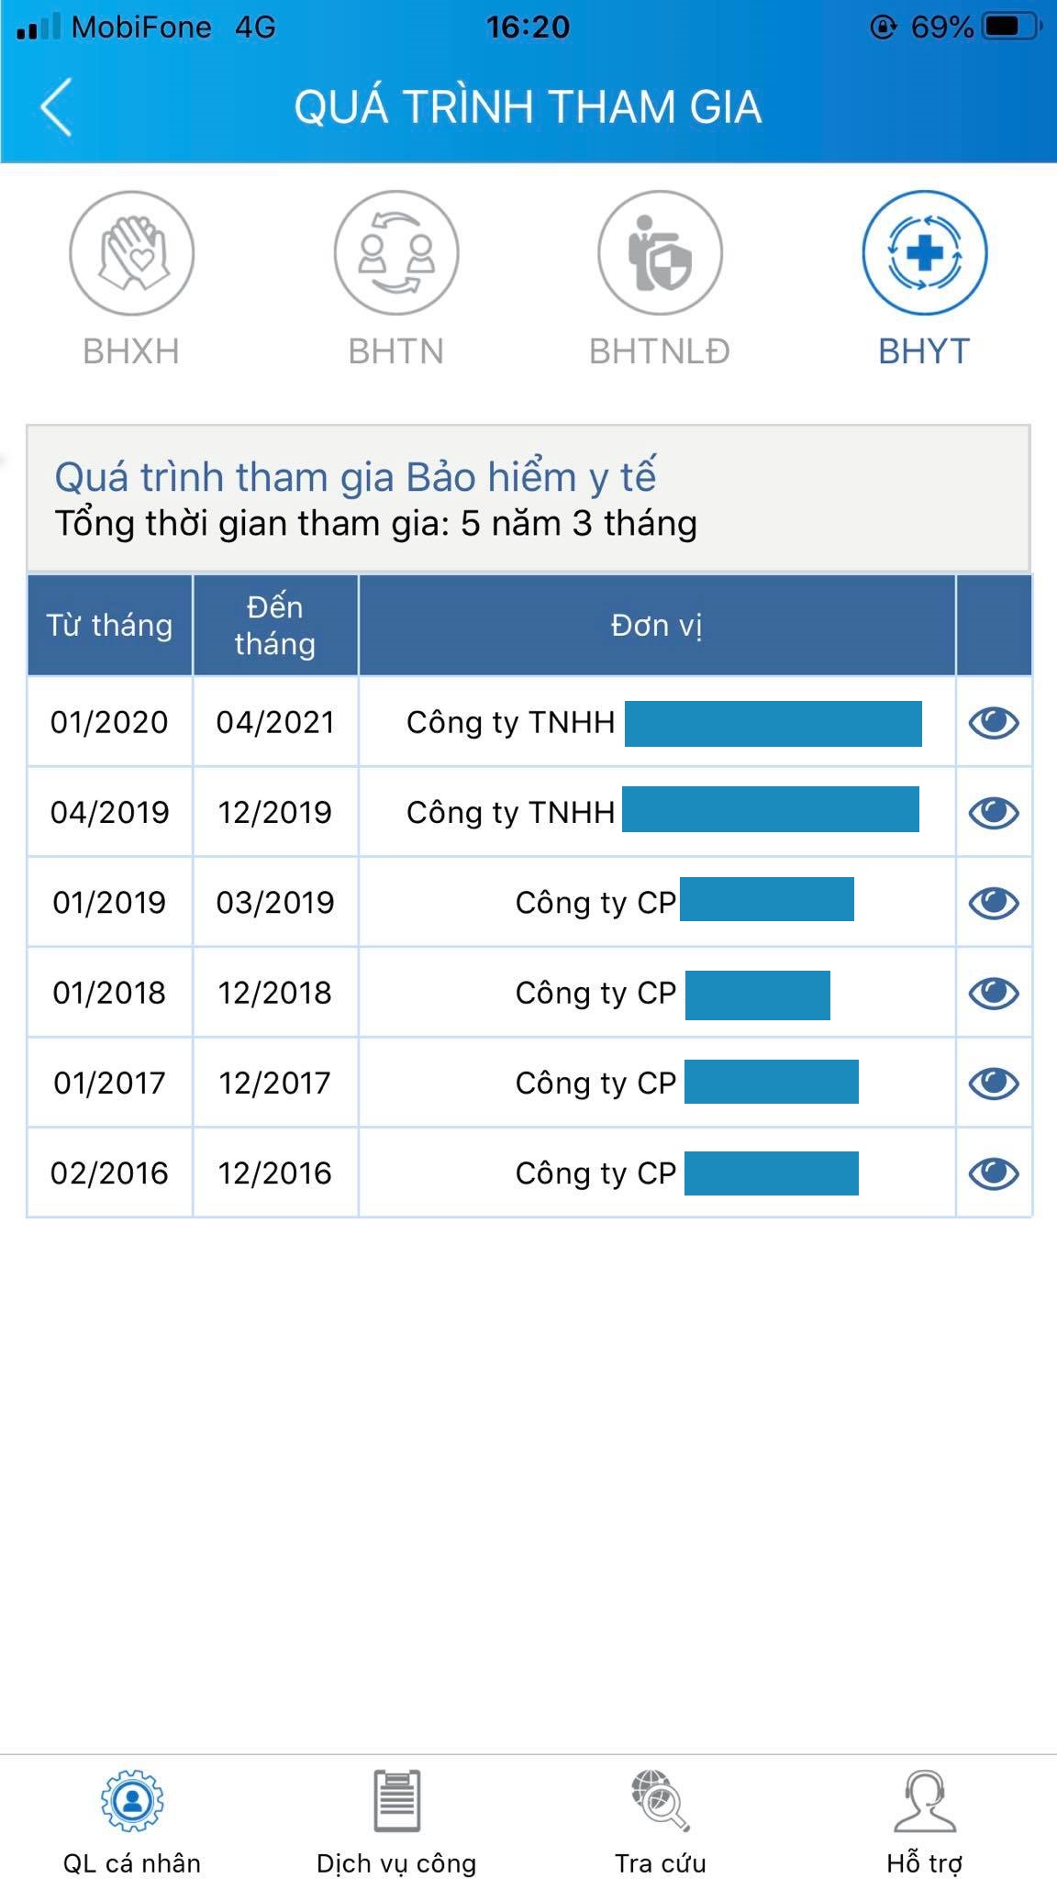Reveal details of the 02/2016 entry

coord(996,1172)
